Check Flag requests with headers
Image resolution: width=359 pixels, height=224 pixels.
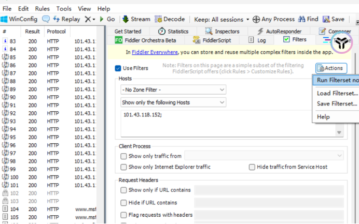pyautogui.click(x=123, y=215)
